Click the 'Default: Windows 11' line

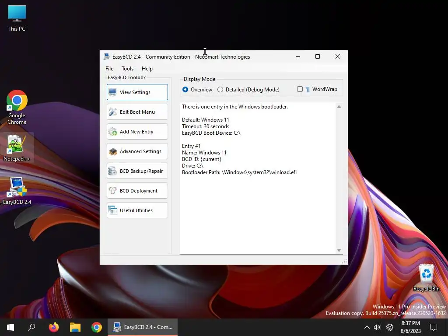(206, 120)
